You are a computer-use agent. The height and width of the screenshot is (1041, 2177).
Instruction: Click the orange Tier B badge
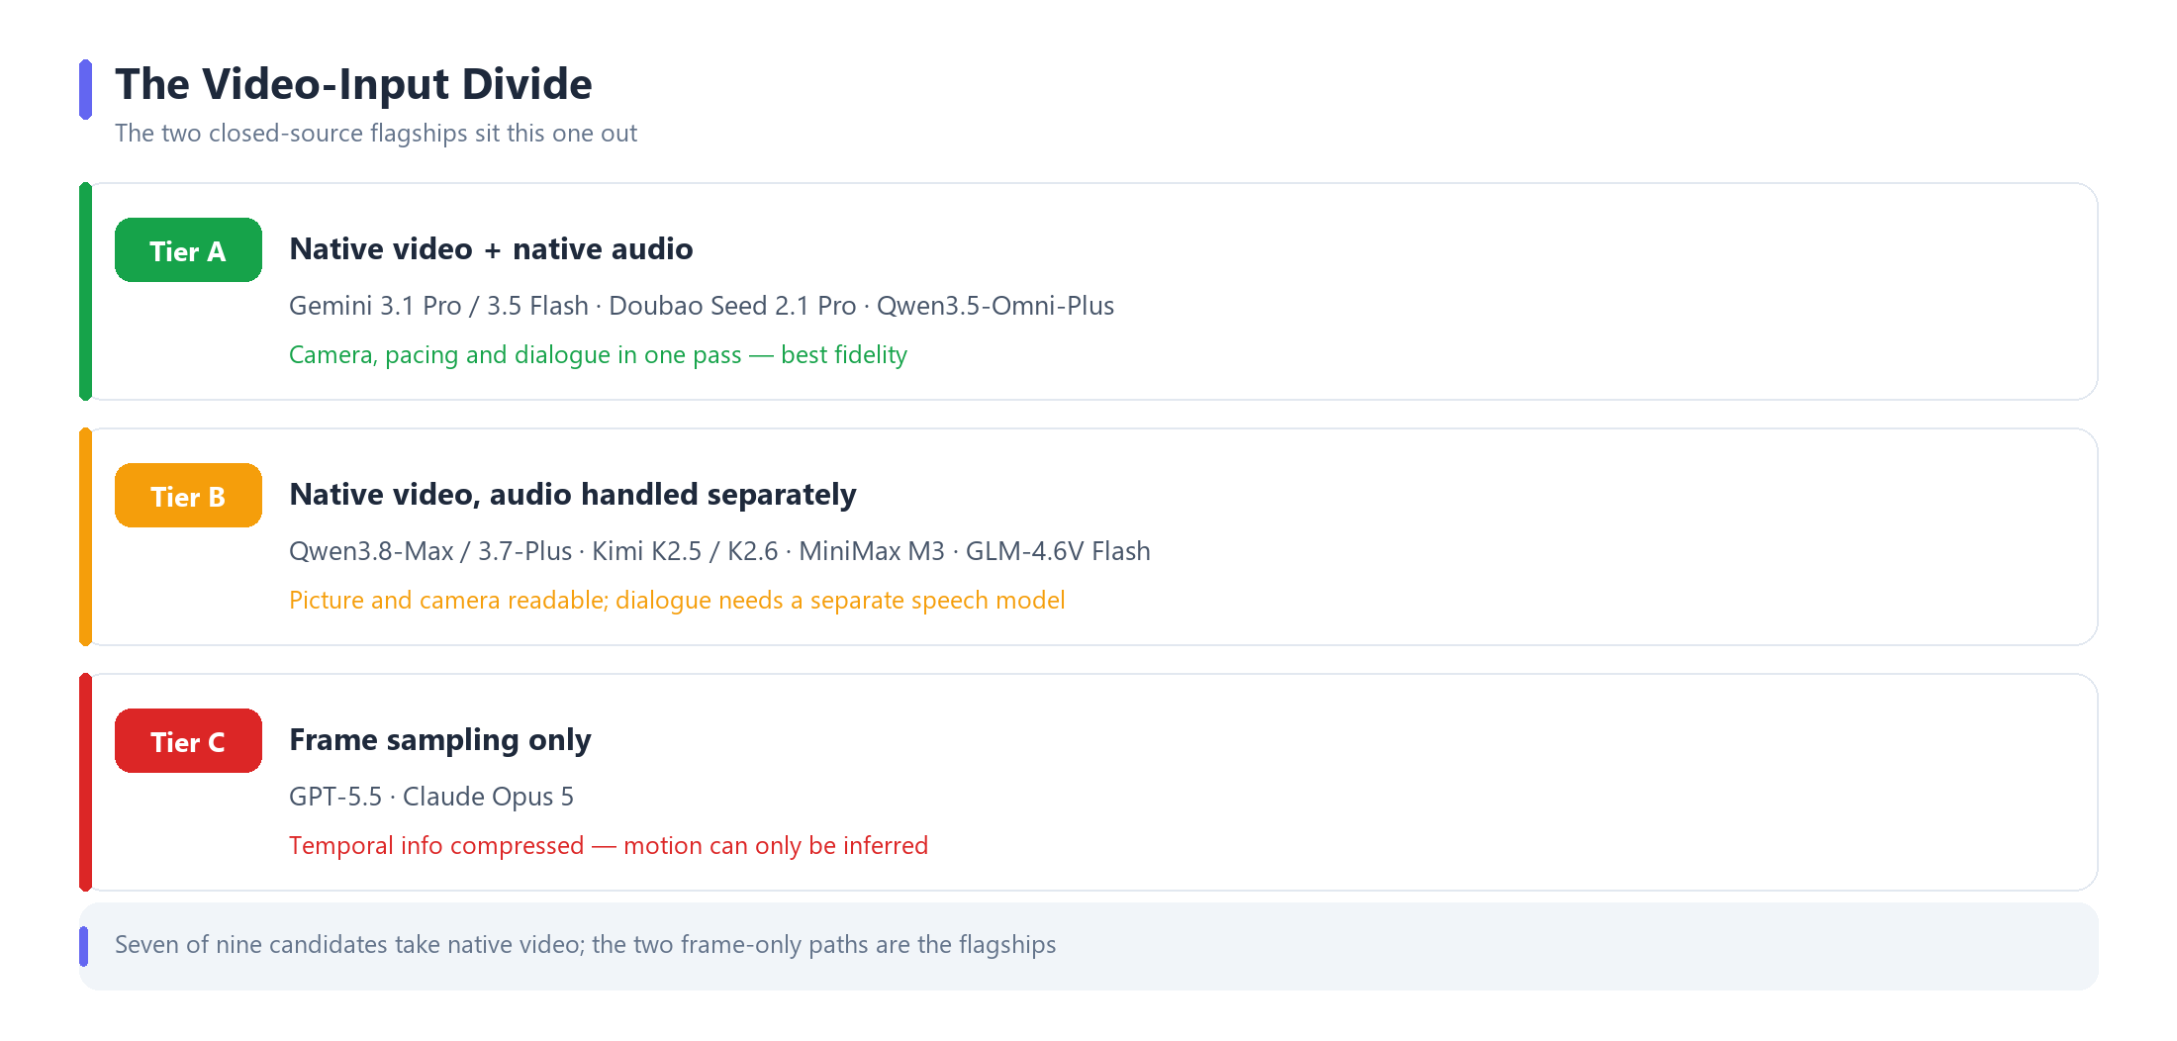[x=188, y=496]
